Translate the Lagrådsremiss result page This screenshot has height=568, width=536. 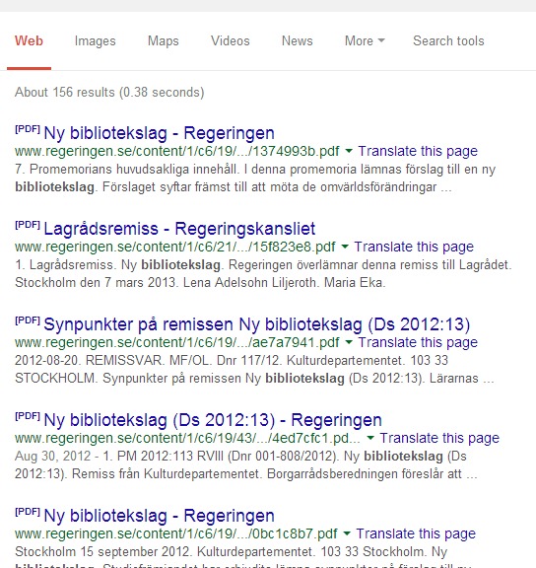[x=414, y=247]
